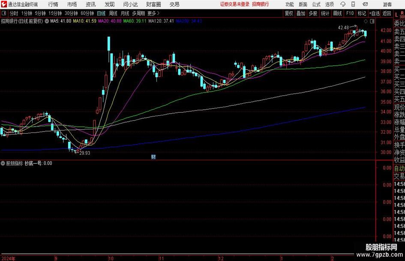Open F10 company info
Screen dimensions: 405x261
point(350,13)
